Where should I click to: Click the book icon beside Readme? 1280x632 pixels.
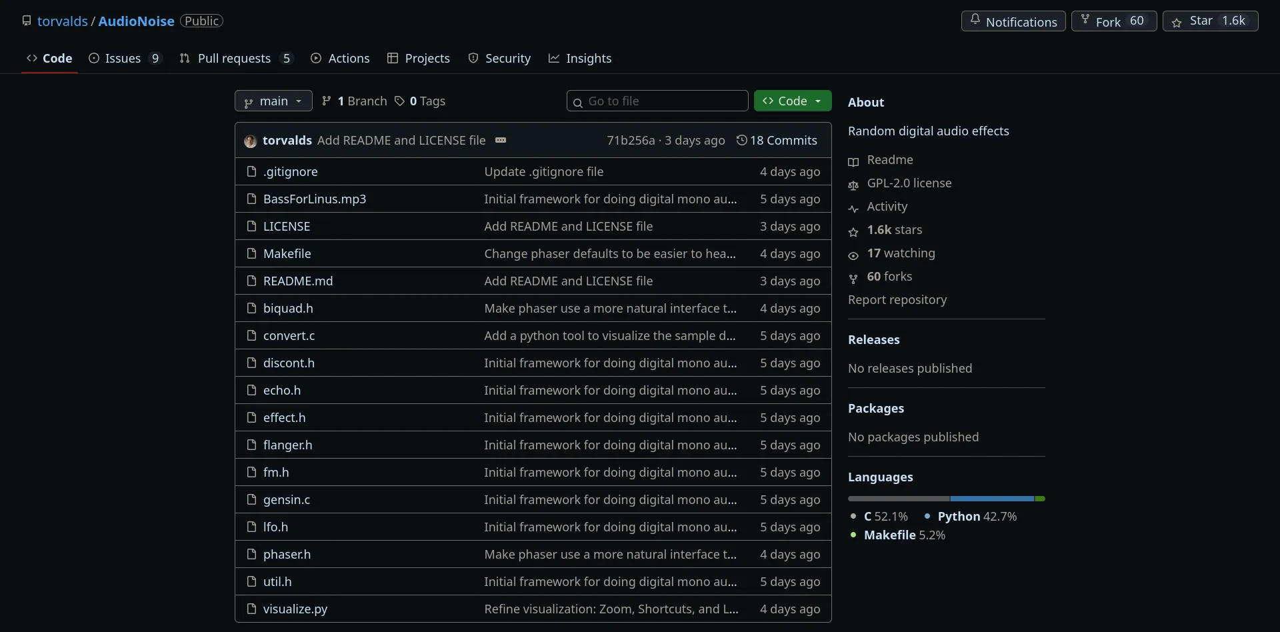[x=853, y=161]
